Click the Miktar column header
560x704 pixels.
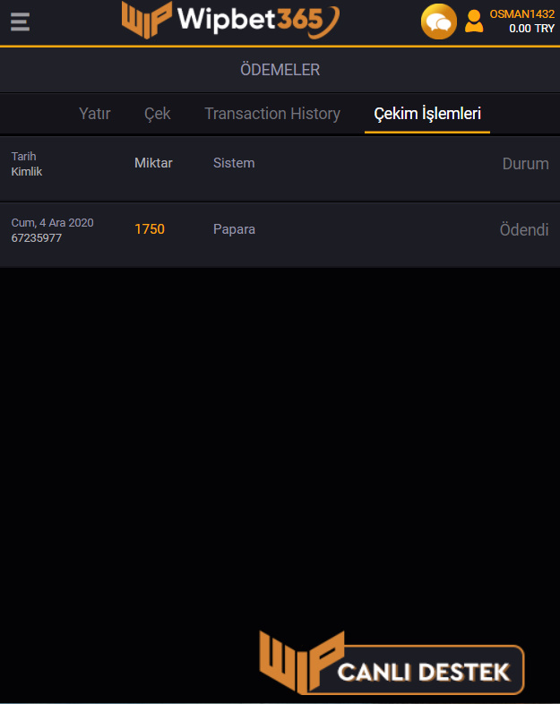153,163
